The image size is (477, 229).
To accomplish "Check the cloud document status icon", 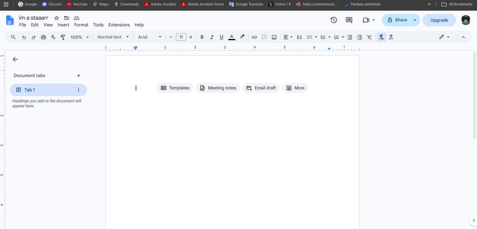I will 77,18.
